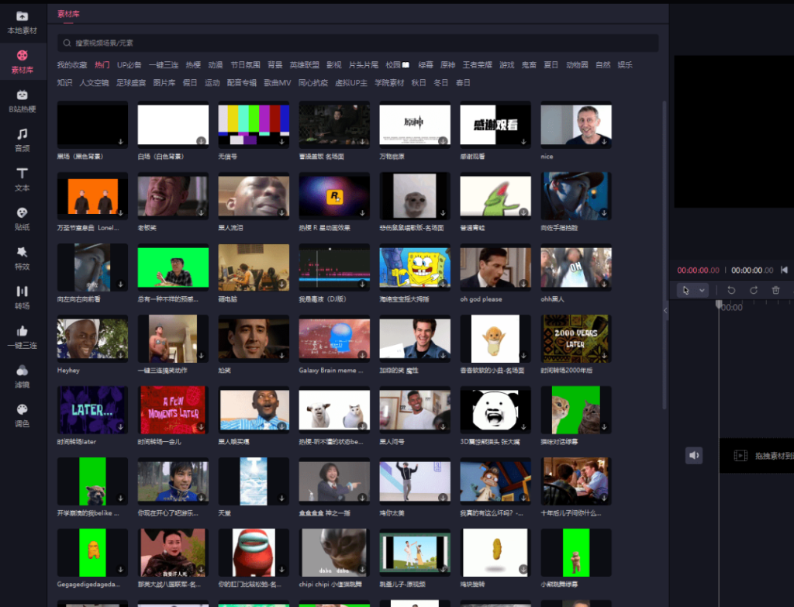Open the 调色 color grading panel
The width and height of the screenshot is (794, 607).
(x=22, y=416)
